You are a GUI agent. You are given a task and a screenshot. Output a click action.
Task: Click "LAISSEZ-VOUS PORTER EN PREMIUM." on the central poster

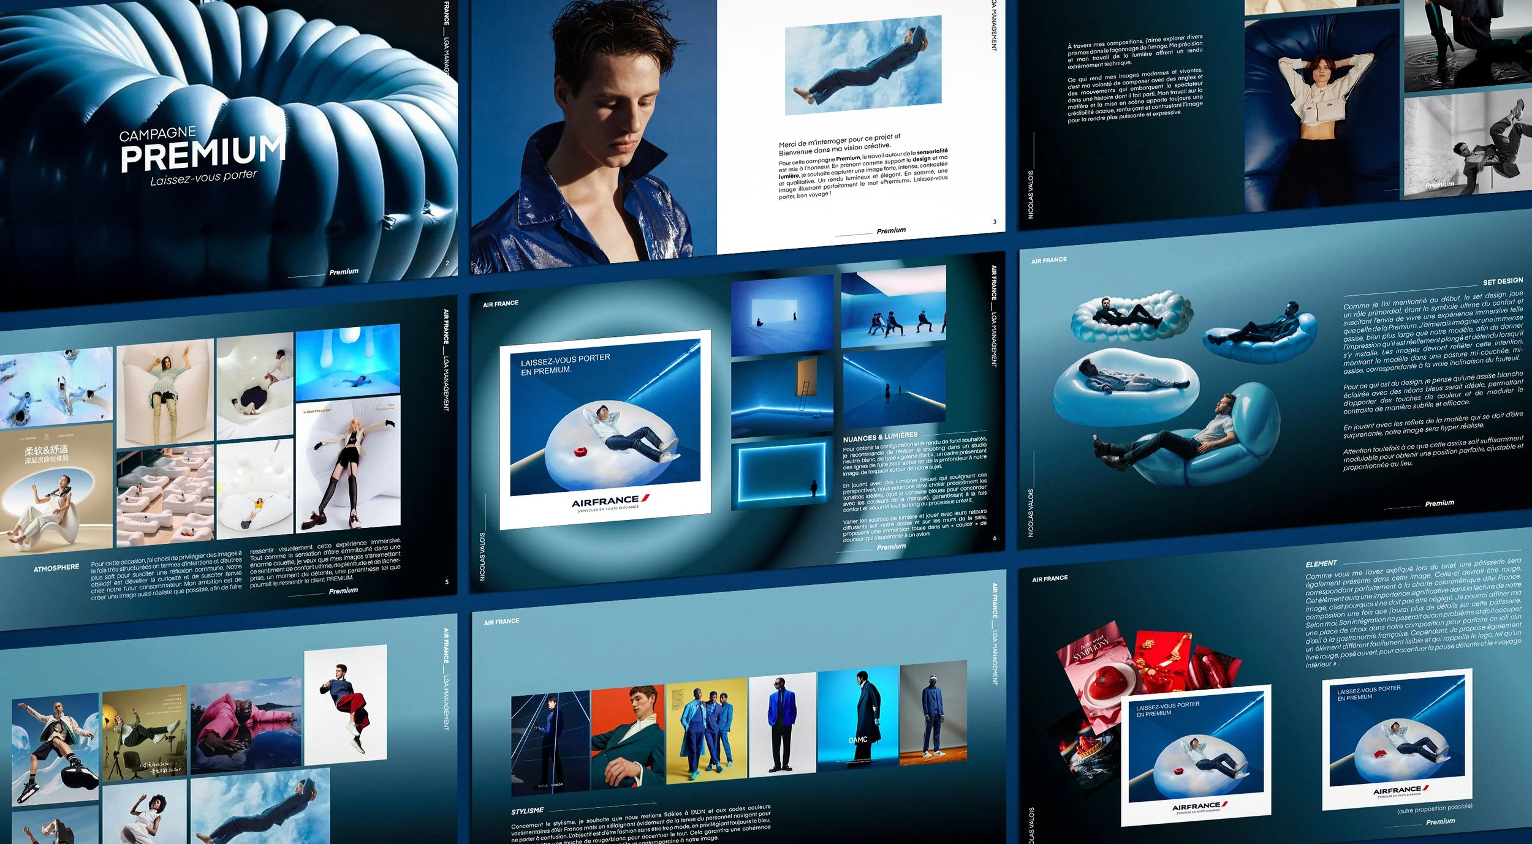(x=565, y=364)
